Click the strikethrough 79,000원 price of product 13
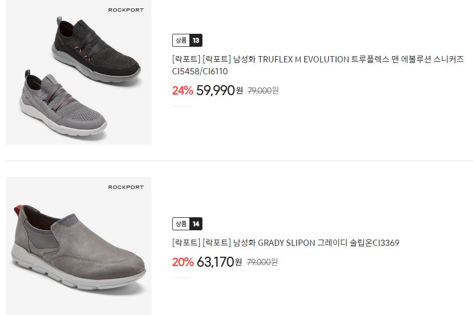The height and width of the screenshot is (315, 473). pos(263,90)
